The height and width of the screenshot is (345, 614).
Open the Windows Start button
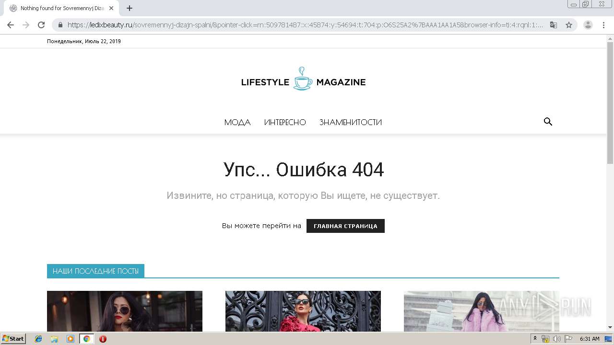pyautogui.click(x=13, y=339)
